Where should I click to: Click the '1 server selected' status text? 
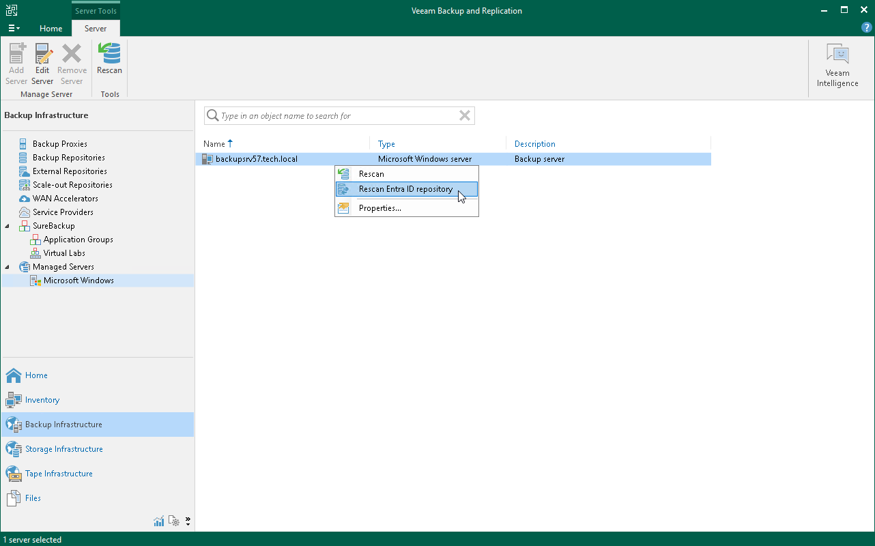tap(32, 540)
